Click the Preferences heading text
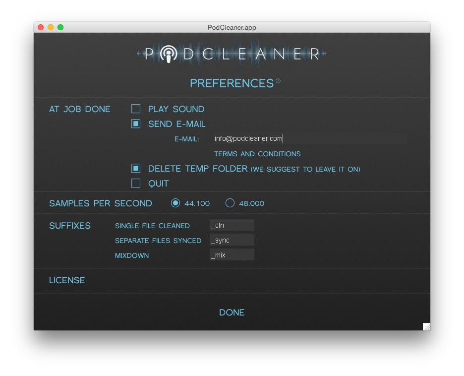The height and width of the screenshot is (376, 464). click(232, 83)
